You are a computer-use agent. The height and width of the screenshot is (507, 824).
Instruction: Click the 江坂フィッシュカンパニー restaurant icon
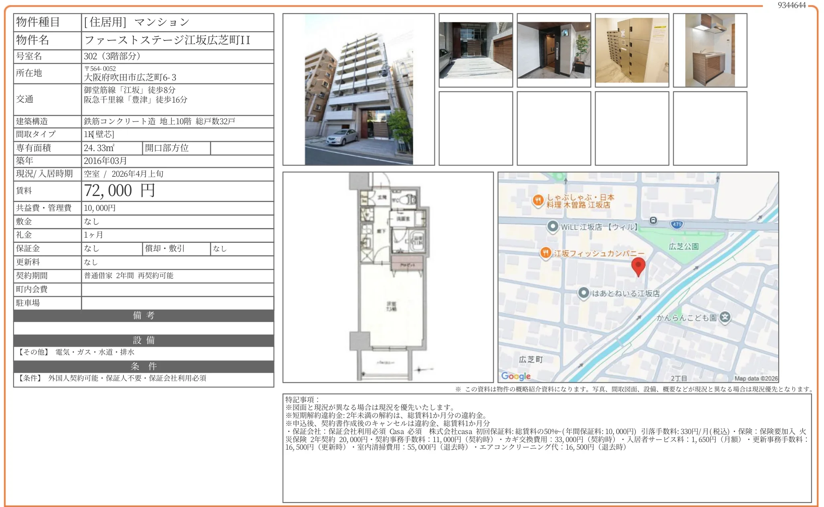pos(545,253)
